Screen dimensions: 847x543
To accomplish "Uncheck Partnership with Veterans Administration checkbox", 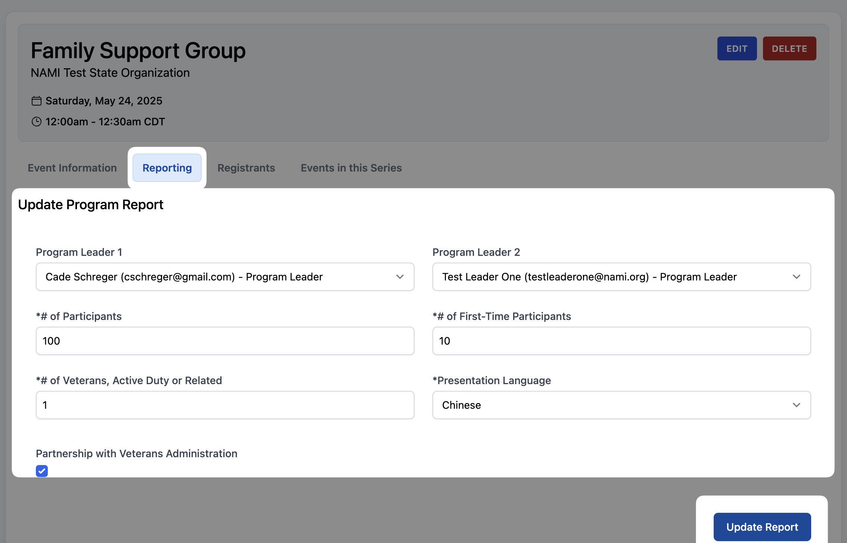I will pyautogui.click(x=42, y=471).
